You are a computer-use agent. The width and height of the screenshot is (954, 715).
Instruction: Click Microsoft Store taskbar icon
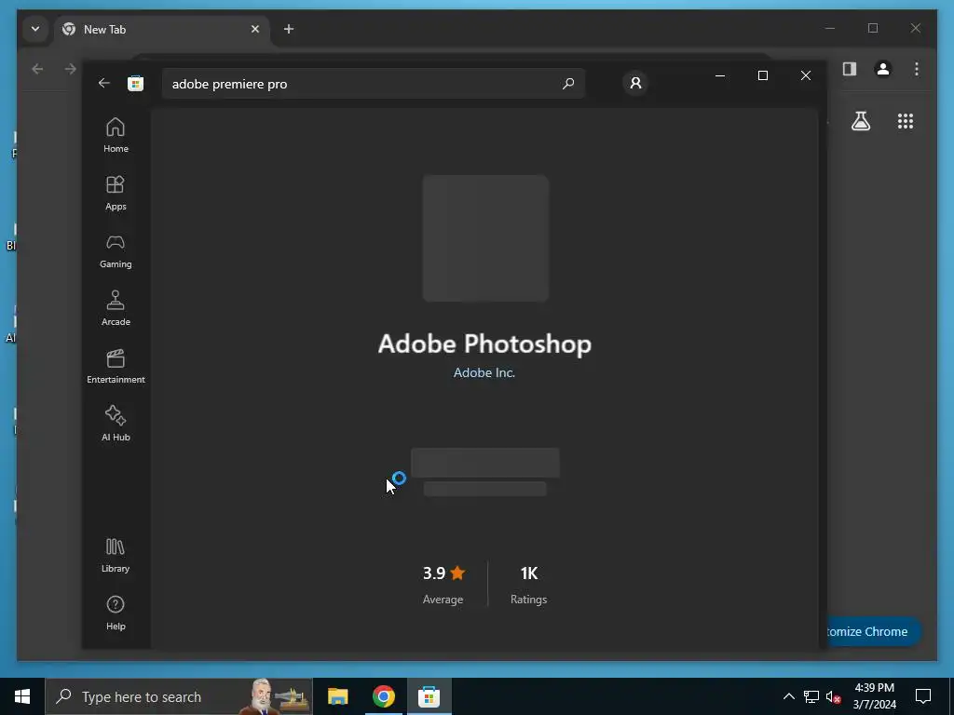click(x=429, y=696)
